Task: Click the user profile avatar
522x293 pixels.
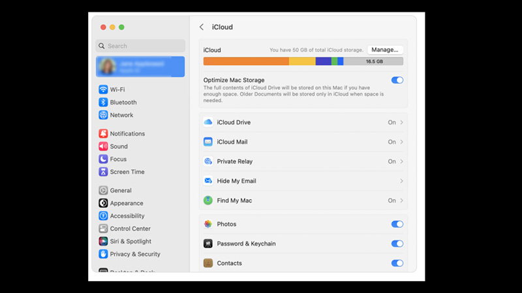Action: click(x=107, y=66)
